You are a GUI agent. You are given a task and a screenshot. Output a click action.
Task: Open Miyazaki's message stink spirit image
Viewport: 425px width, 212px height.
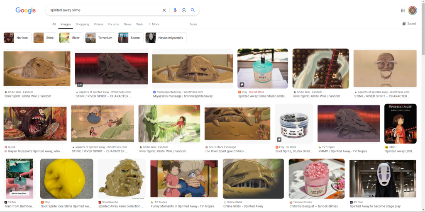pos(193,68)
